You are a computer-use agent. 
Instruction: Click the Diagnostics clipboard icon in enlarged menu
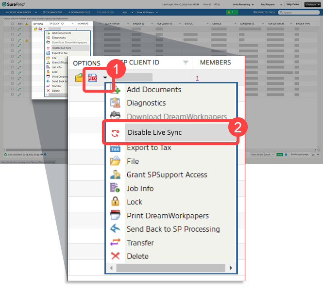click(x=116, y=103)
